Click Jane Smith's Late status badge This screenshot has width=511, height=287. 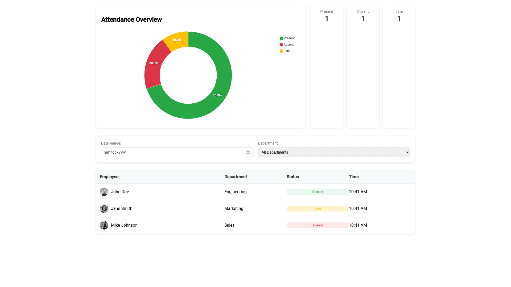[318, 209]
